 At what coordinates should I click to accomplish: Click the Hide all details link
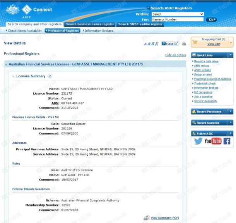click(176, 55)
